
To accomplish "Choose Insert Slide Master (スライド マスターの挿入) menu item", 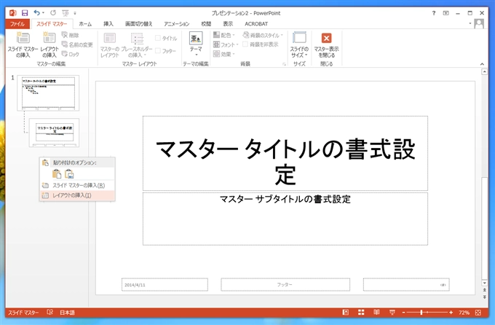I will pyautogui.click(x=77, y=185).
